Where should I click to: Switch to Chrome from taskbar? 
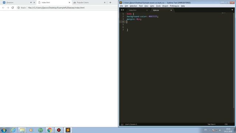(50, 130)
